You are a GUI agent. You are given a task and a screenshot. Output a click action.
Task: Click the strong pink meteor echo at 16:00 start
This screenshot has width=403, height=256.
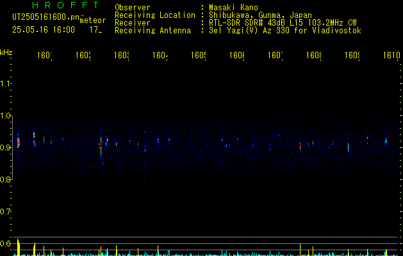[x=18, y=142]
